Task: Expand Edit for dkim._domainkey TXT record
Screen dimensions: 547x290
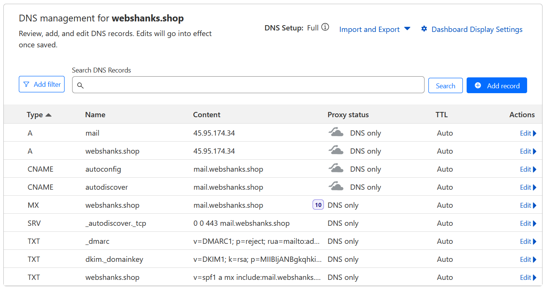Action: coord(528,259)
